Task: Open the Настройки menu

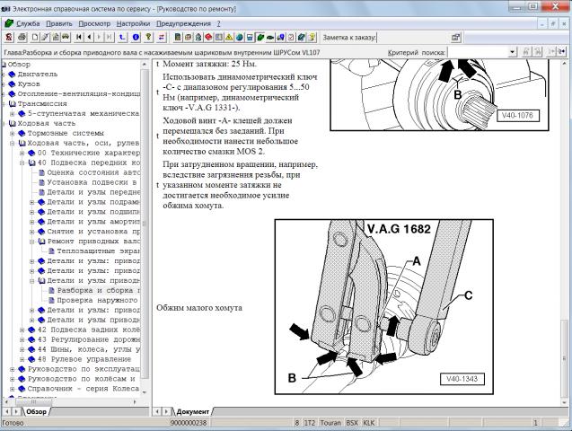Action: (x=133, y=23)
